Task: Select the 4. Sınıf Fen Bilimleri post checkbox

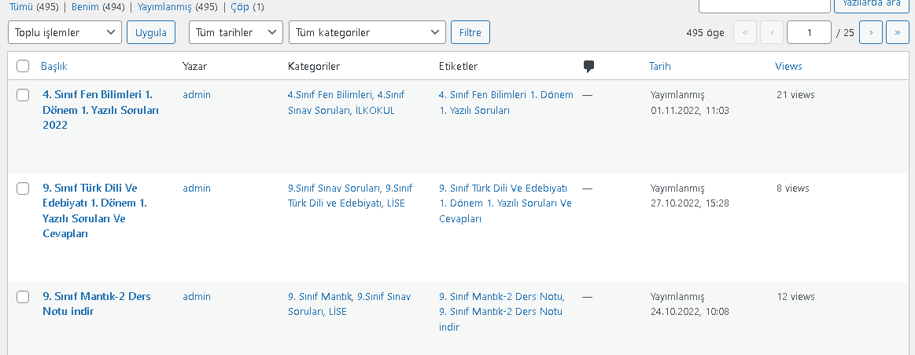Action: coord(23,95)
